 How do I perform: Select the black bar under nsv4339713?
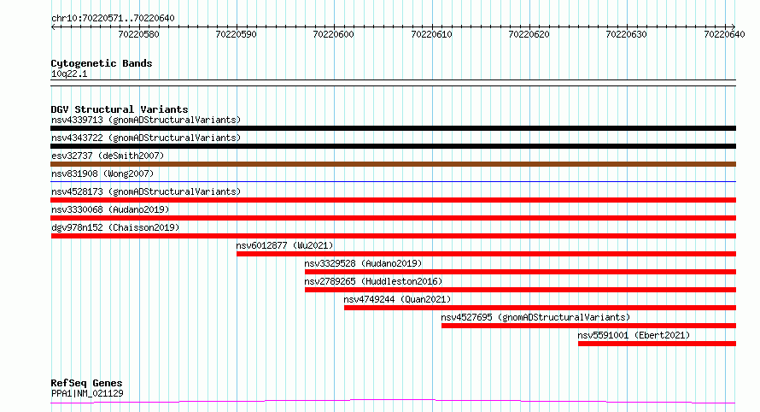tap(393, 128)
